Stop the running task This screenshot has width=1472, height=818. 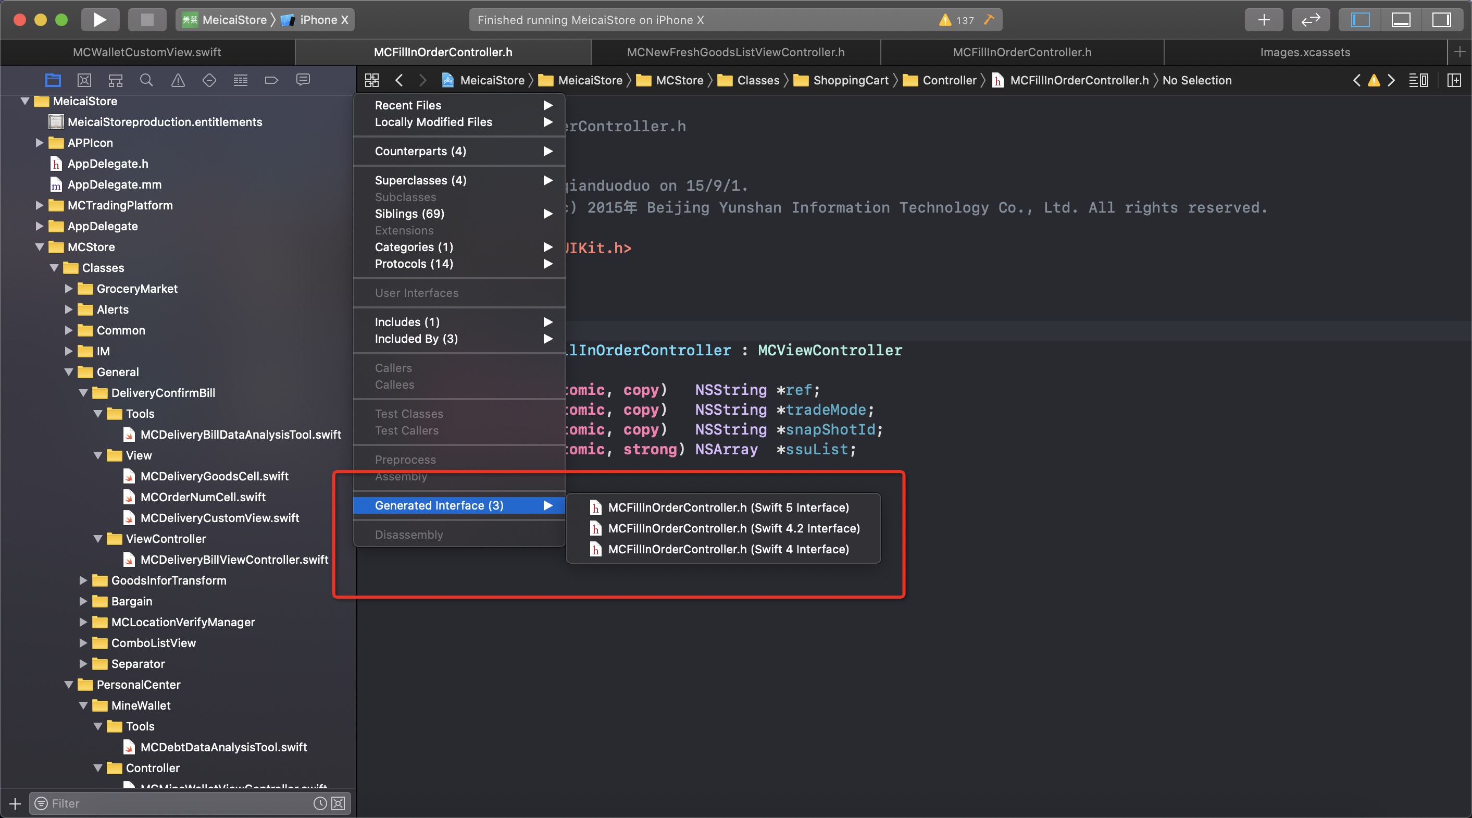pos(147,20)
